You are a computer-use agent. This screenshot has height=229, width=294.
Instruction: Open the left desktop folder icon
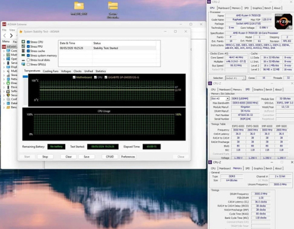point(79,6)
